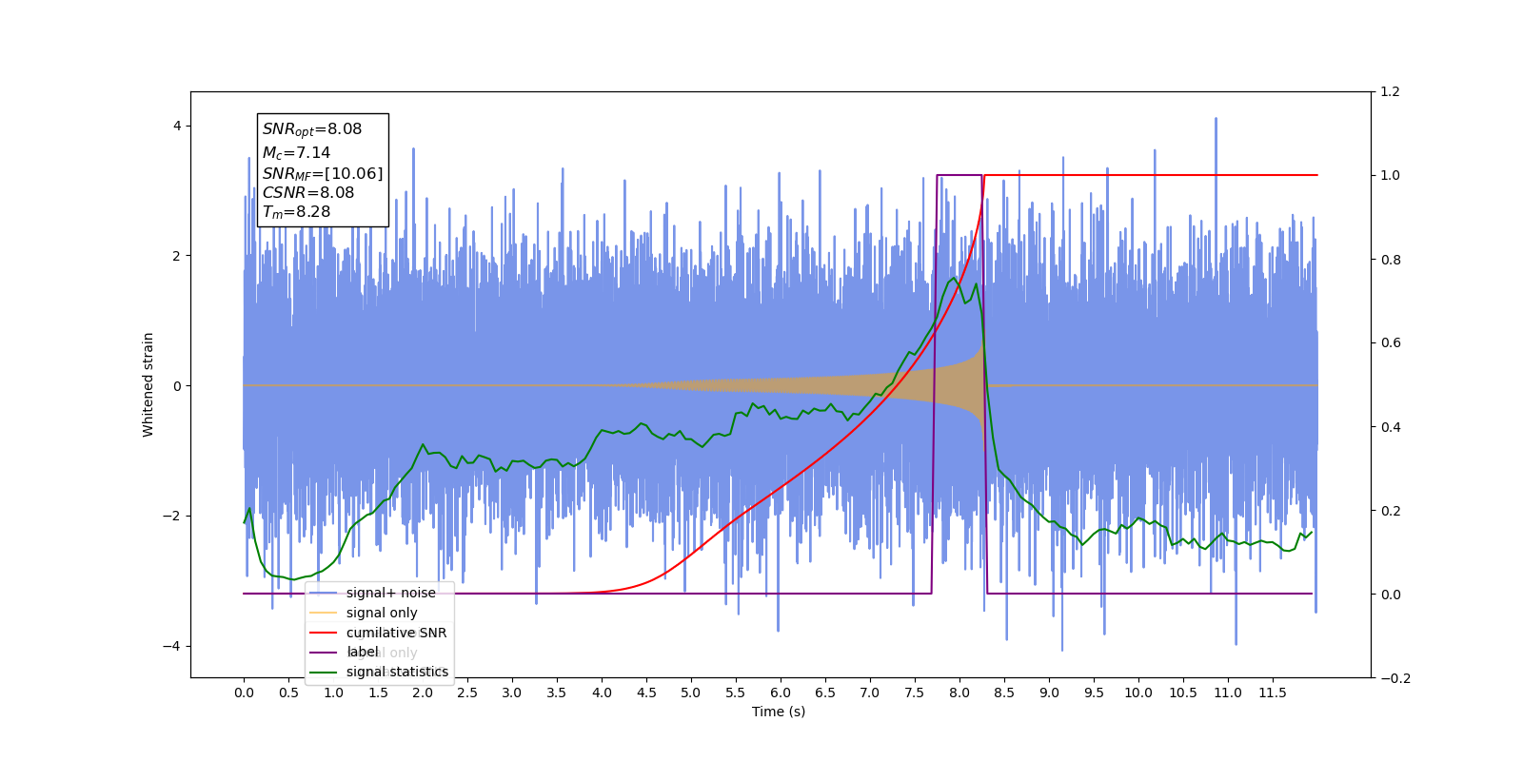The height and width of the screenshot is (761, 1523).
Task: Select the 0.8 tick on the secondary y-axis
Action: 1390,260
